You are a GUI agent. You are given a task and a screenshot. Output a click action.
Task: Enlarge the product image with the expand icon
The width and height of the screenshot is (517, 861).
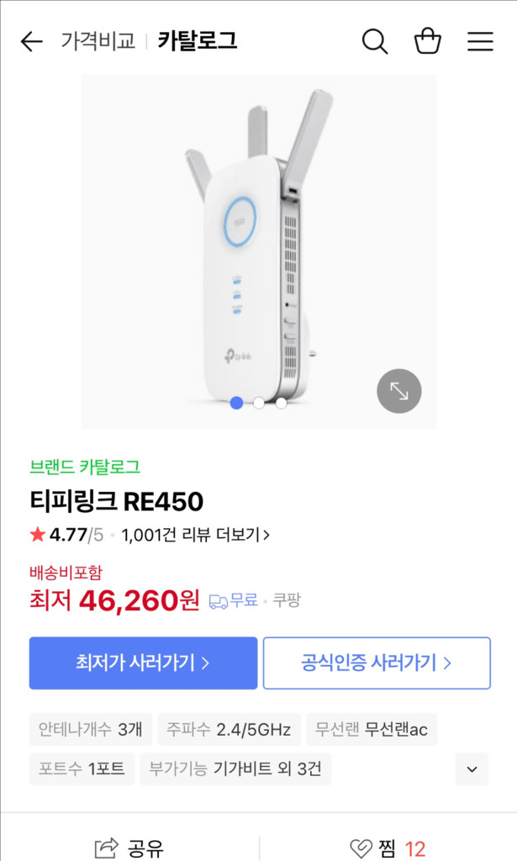398,391
